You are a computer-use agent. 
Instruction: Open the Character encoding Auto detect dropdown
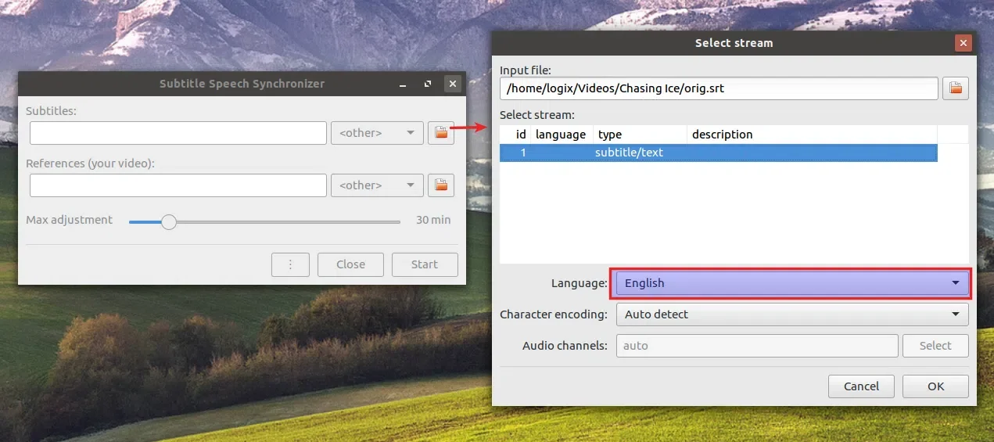pyautogui.click(x=792, y=314)
